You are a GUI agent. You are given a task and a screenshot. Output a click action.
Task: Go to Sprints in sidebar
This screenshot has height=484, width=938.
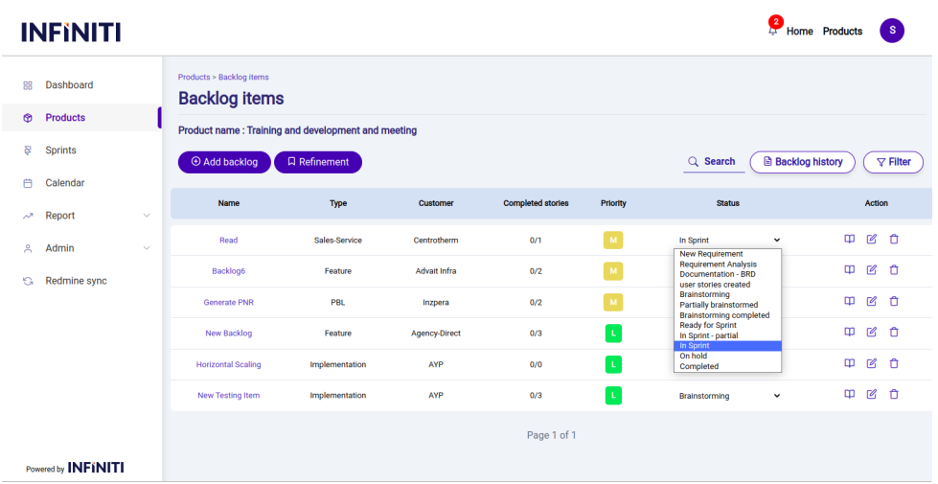click(x=60, y=150)
